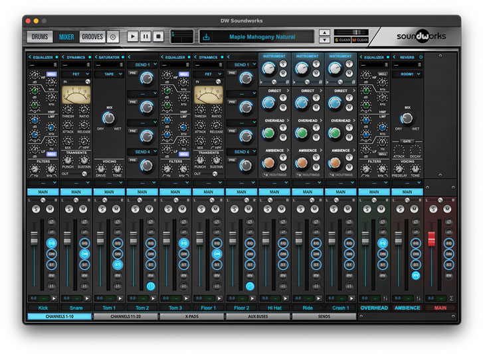Click the Snare channel preview play arrow
Screen dimensions: 483x354
tap(87, 298)
